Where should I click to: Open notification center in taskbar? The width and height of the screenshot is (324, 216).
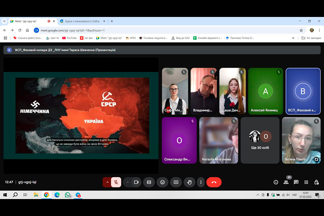(318, 195)
